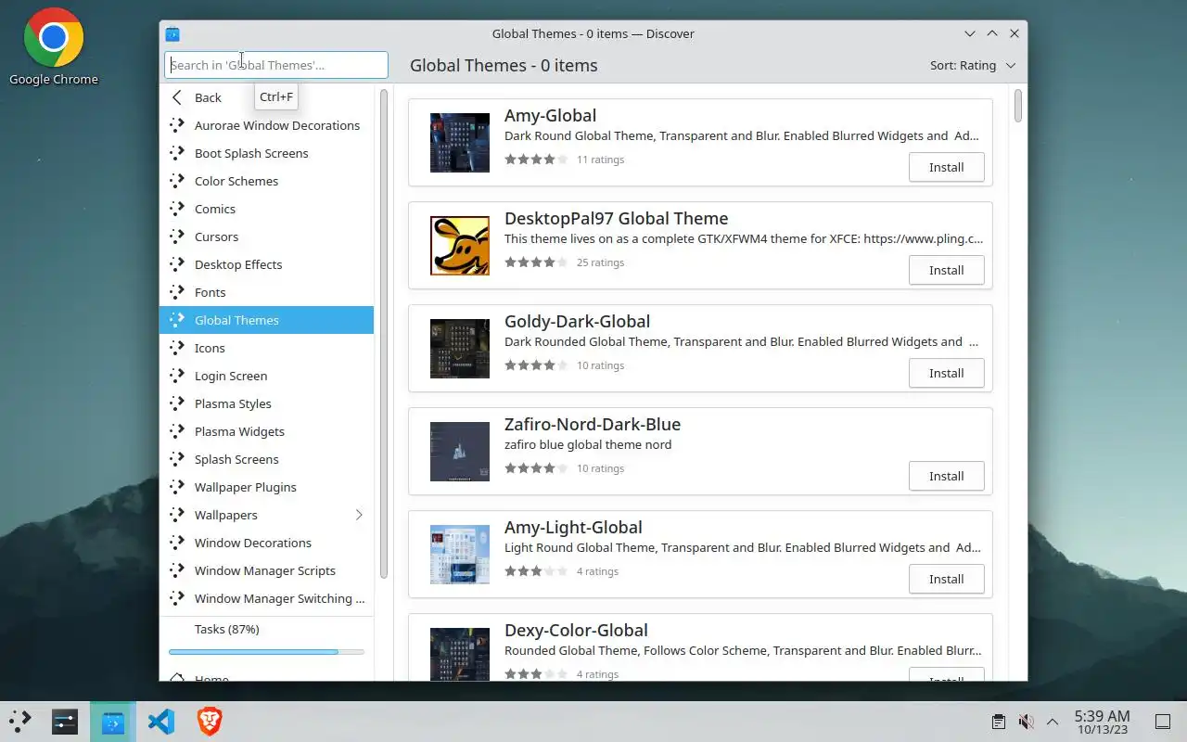Expand the Wallpapers subcategory arrow
Viewport: 1187px width, 742px height.
[x=359, y=515]
